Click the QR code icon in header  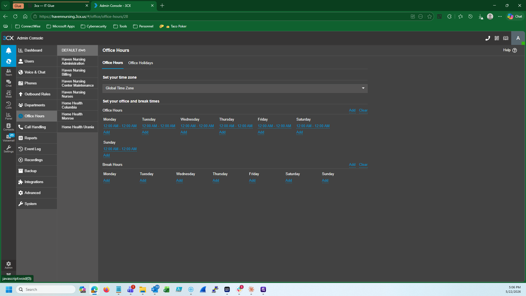tap(497, 38)
